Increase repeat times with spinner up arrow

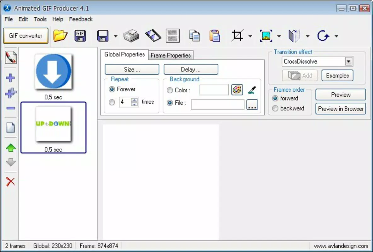pyautogui.click(x=135, y=100)
